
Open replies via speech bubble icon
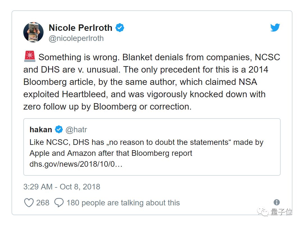coord(59,203)
